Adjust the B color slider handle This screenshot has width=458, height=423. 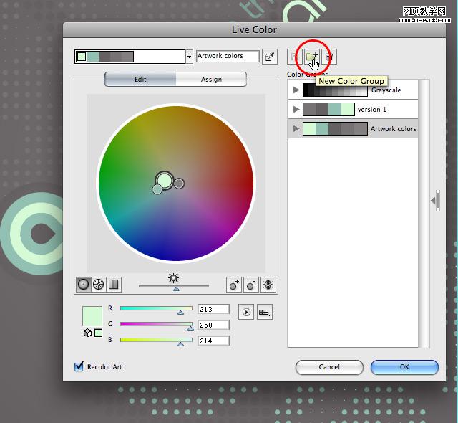pyautogui.click(x=181, y=344)
